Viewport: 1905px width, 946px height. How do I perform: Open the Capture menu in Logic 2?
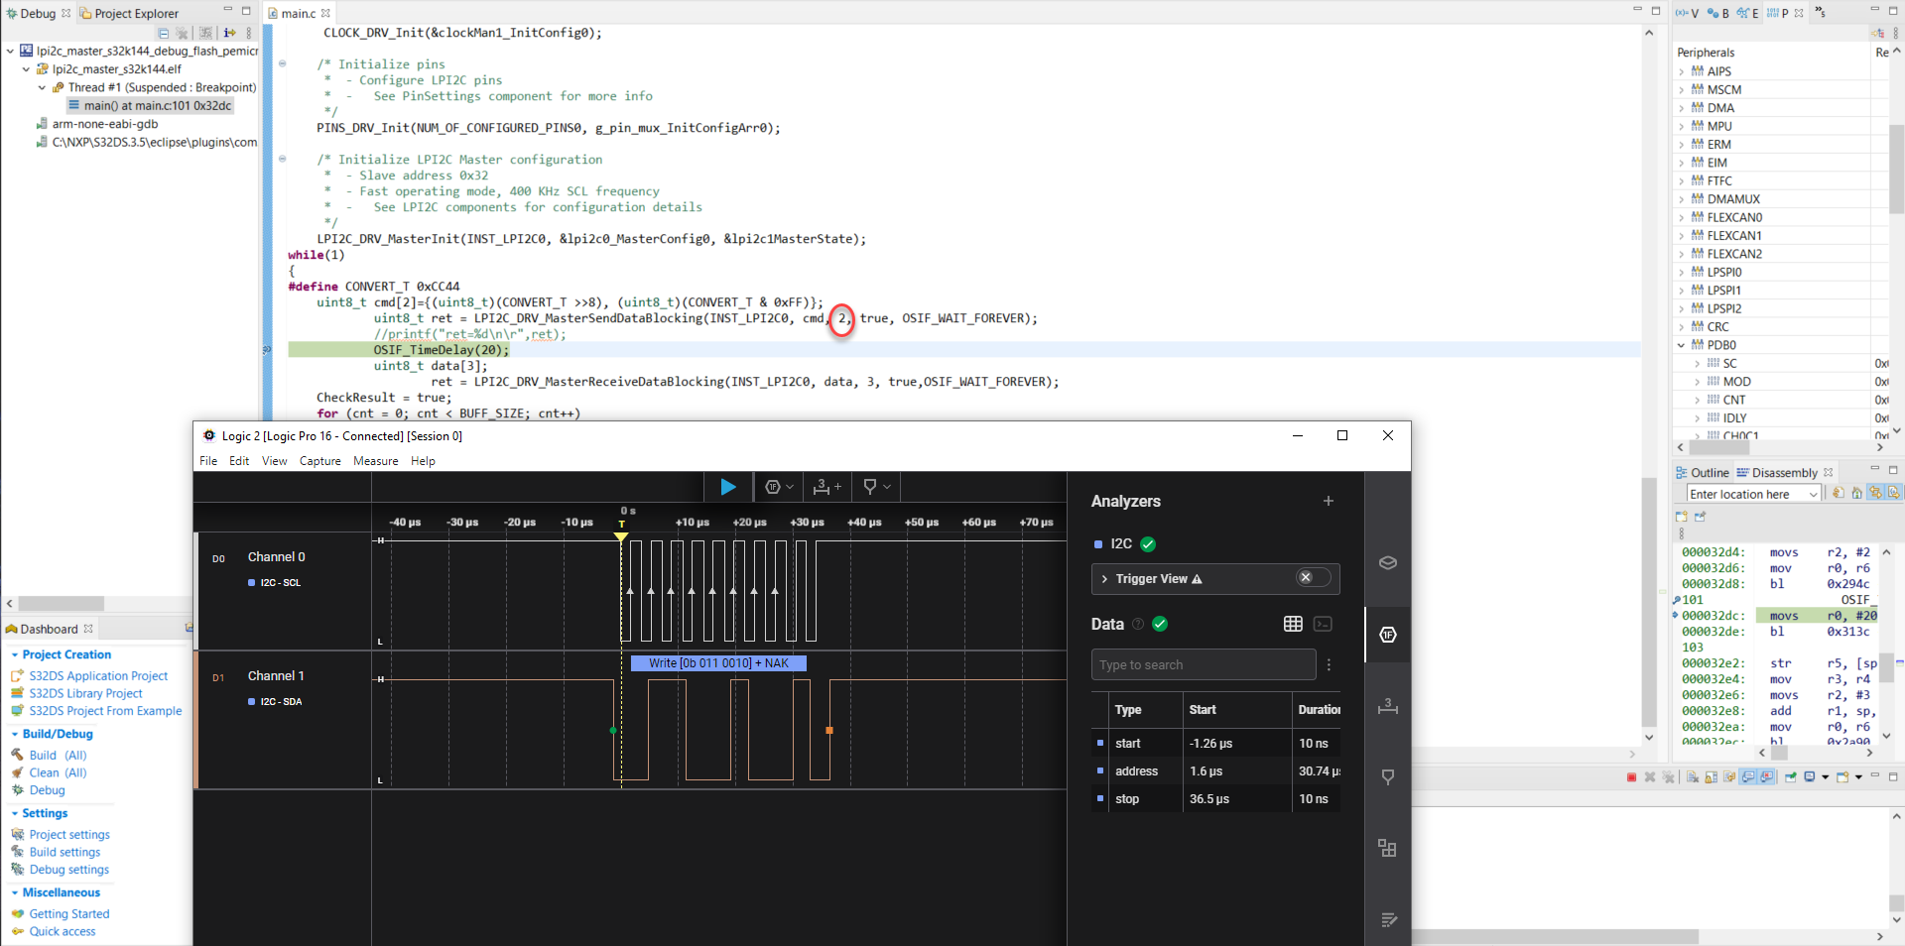(319, 460)
